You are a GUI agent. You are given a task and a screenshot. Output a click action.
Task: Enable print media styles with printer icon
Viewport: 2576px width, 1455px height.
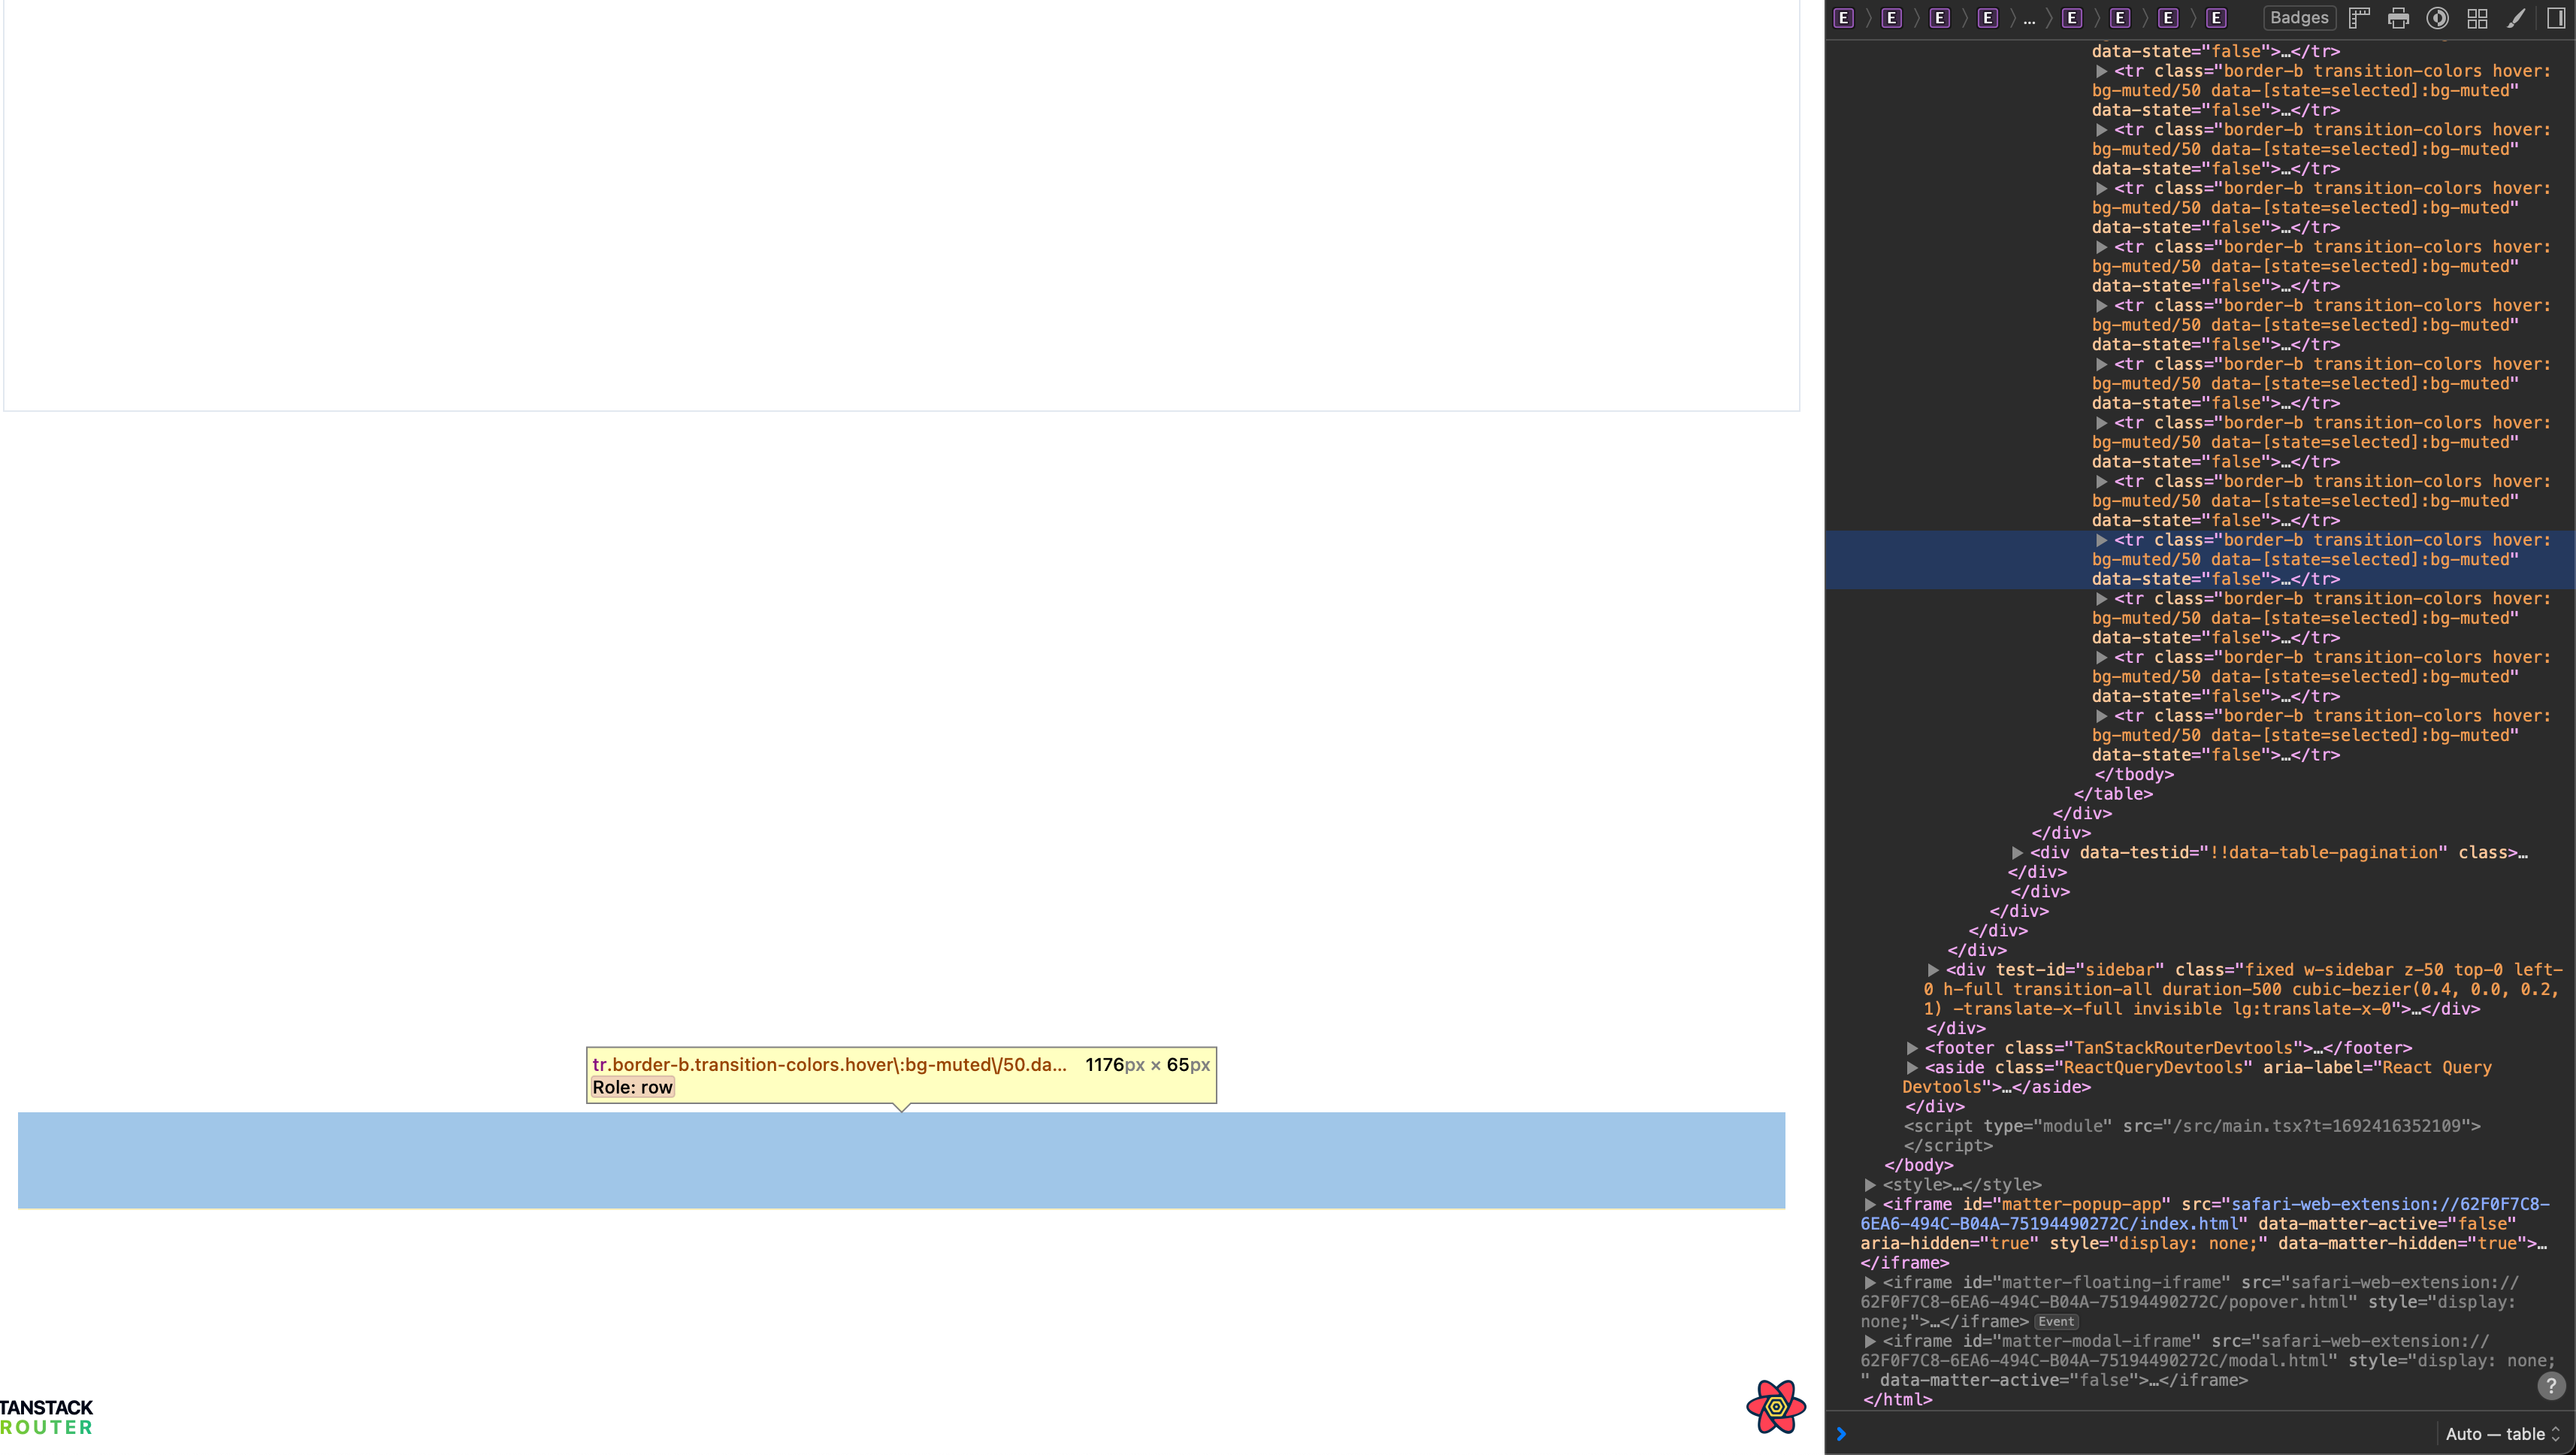(x=2398, y=18)
